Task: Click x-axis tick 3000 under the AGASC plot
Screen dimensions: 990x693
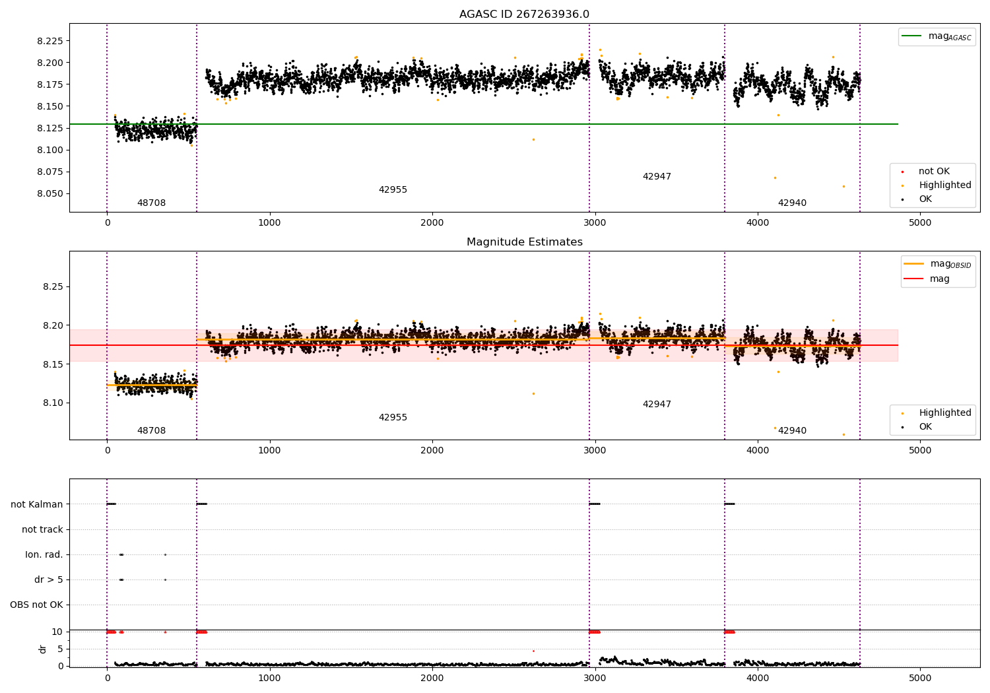Action: tap(595, 223)
